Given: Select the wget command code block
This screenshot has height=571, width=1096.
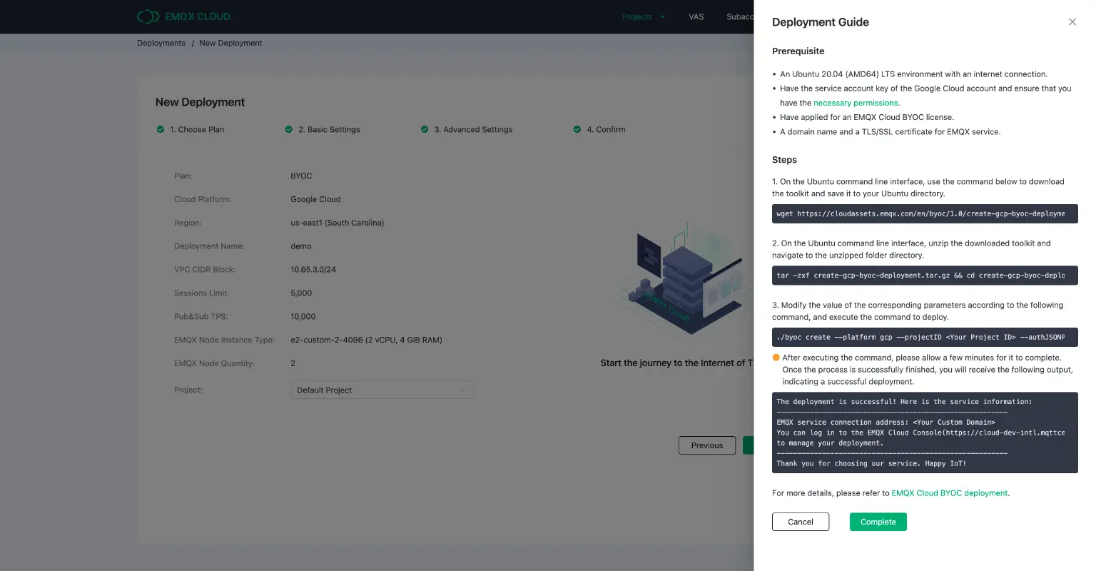Looking at the screenshot, I should 925,213.
